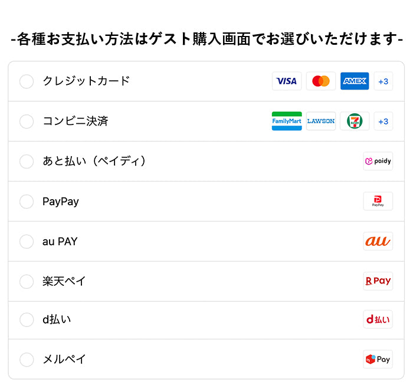
Task: Choose the あと払い（ペイディ） radio option
Action: pos(27,161)
